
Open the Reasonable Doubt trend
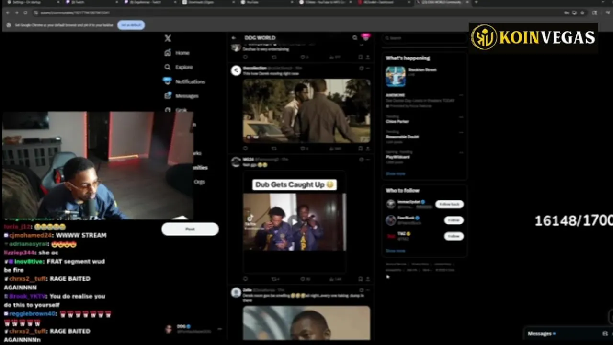402,137
